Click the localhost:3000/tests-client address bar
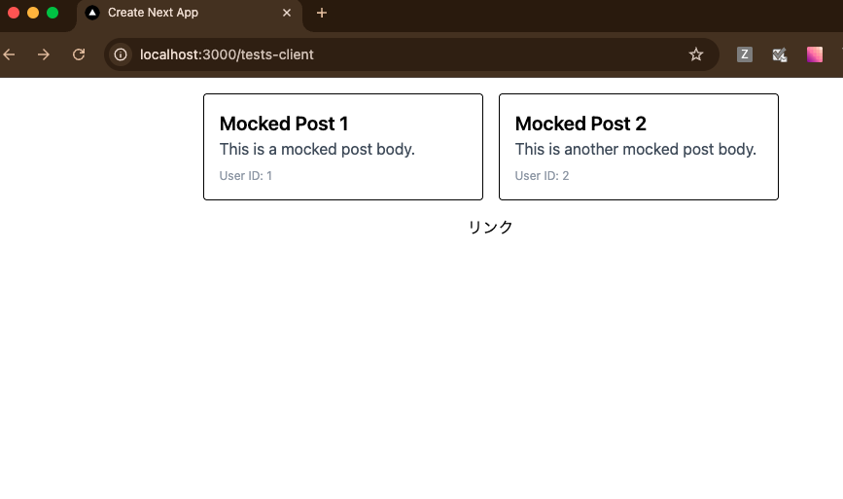The width and height of the screenshot is (843, 499). [x=389, y=54]
